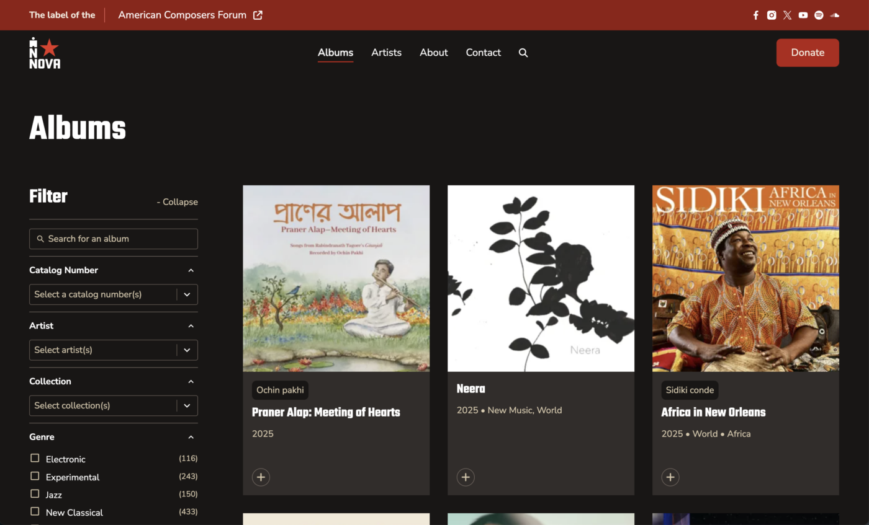Click the New Classical count (433)
Image resolution: width=869 pixels, height=525 pixels.
tap(188, 512)
